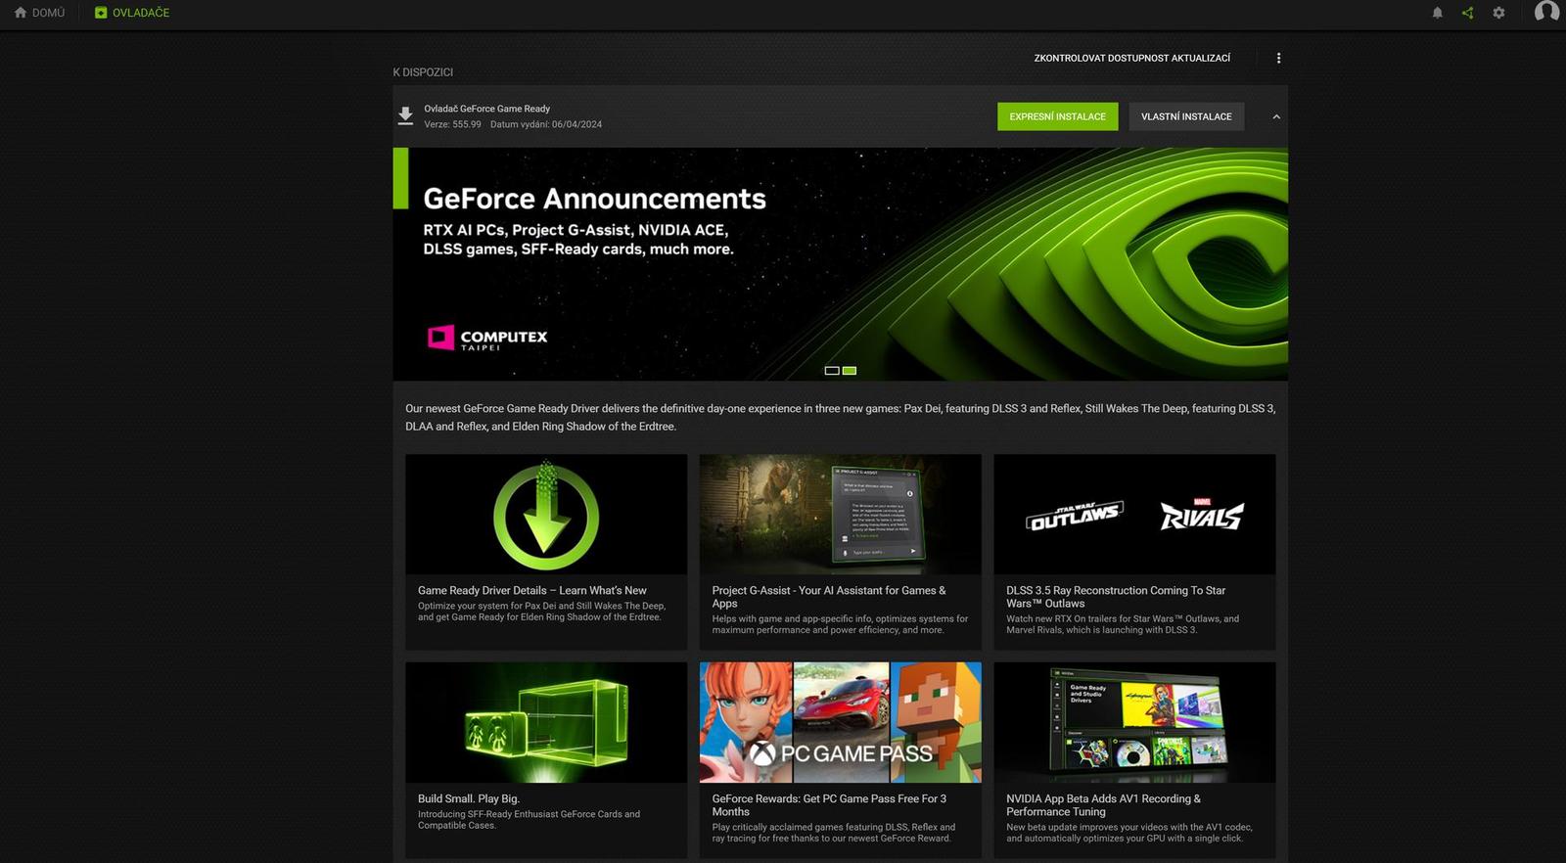Open the Game Ready Driver Details thumbnail
This screenshot has width=1566, height=863.
pyautogui.click(x=546, y=514)
